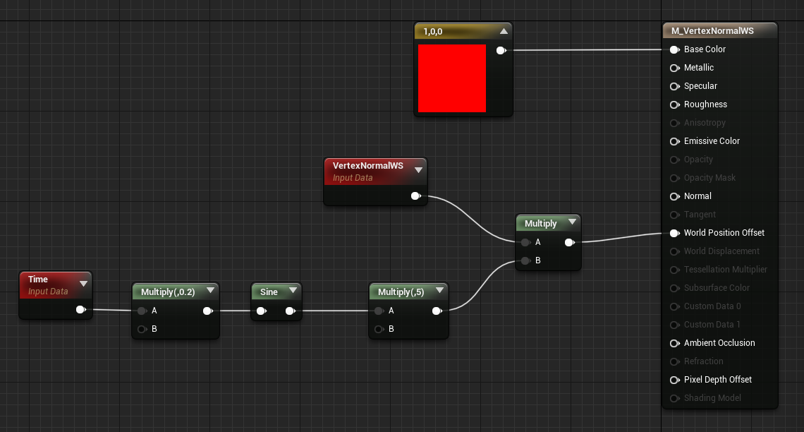Image resolution: width=804 pixels, height=432 pixels.
Task: Click the output pin of the 1,0,0 constant
Action: point(501,50)
